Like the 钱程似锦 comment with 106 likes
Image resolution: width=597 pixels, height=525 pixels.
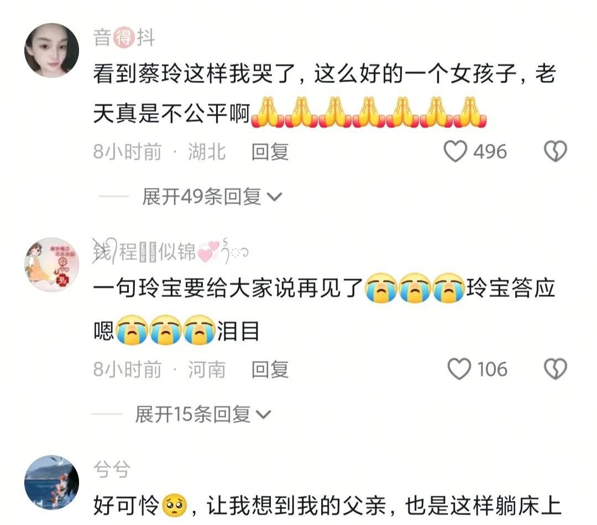(x=459, y=369)
